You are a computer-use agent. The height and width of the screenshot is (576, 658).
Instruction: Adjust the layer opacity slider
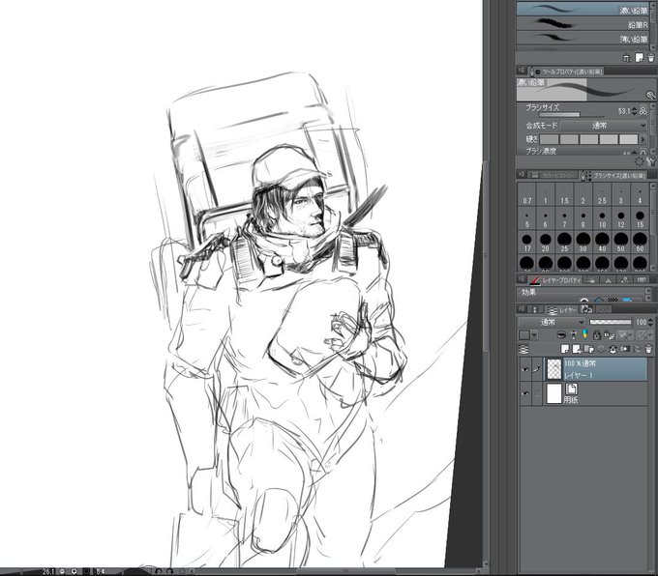coord(611,322)
